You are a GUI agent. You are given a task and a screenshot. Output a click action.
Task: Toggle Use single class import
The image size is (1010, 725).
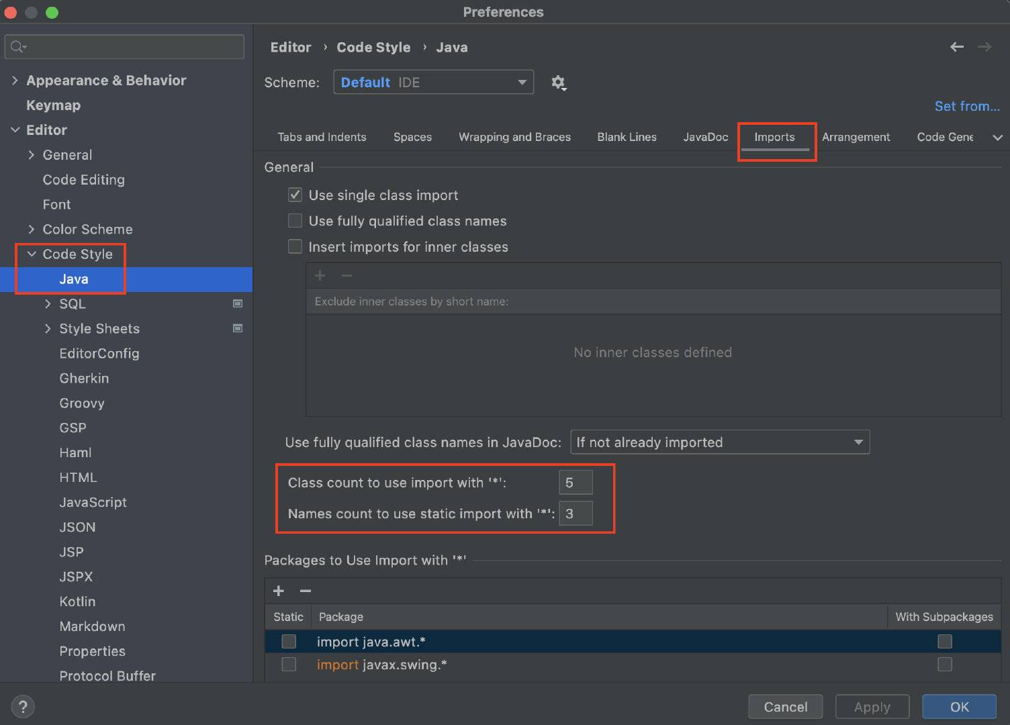(x=295, y=195)
